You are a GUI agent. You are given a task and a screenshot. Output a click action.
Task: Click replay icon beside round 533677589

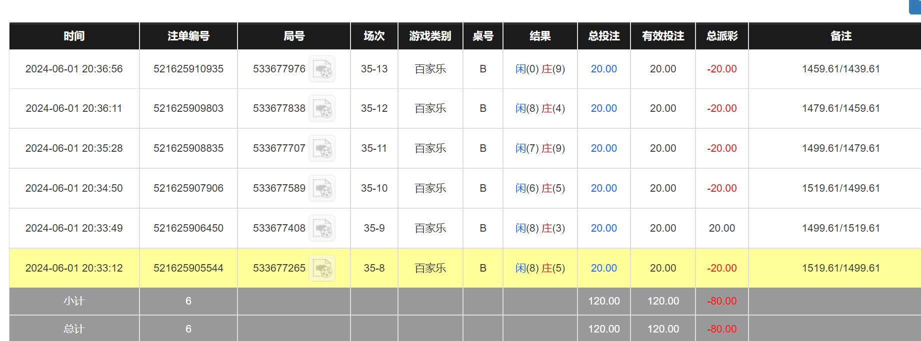click(321, 189)
